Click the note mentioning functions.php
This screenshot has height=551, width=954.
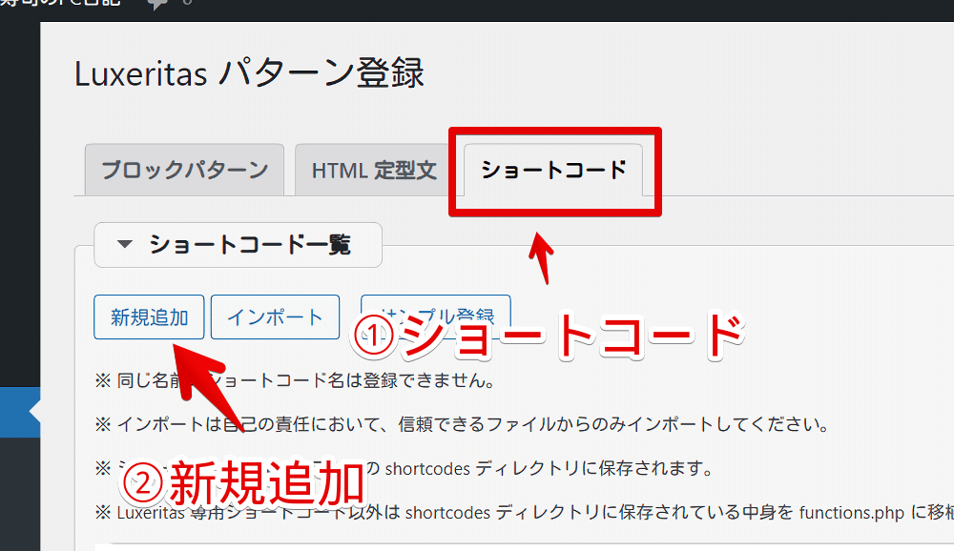coord(525,513)
